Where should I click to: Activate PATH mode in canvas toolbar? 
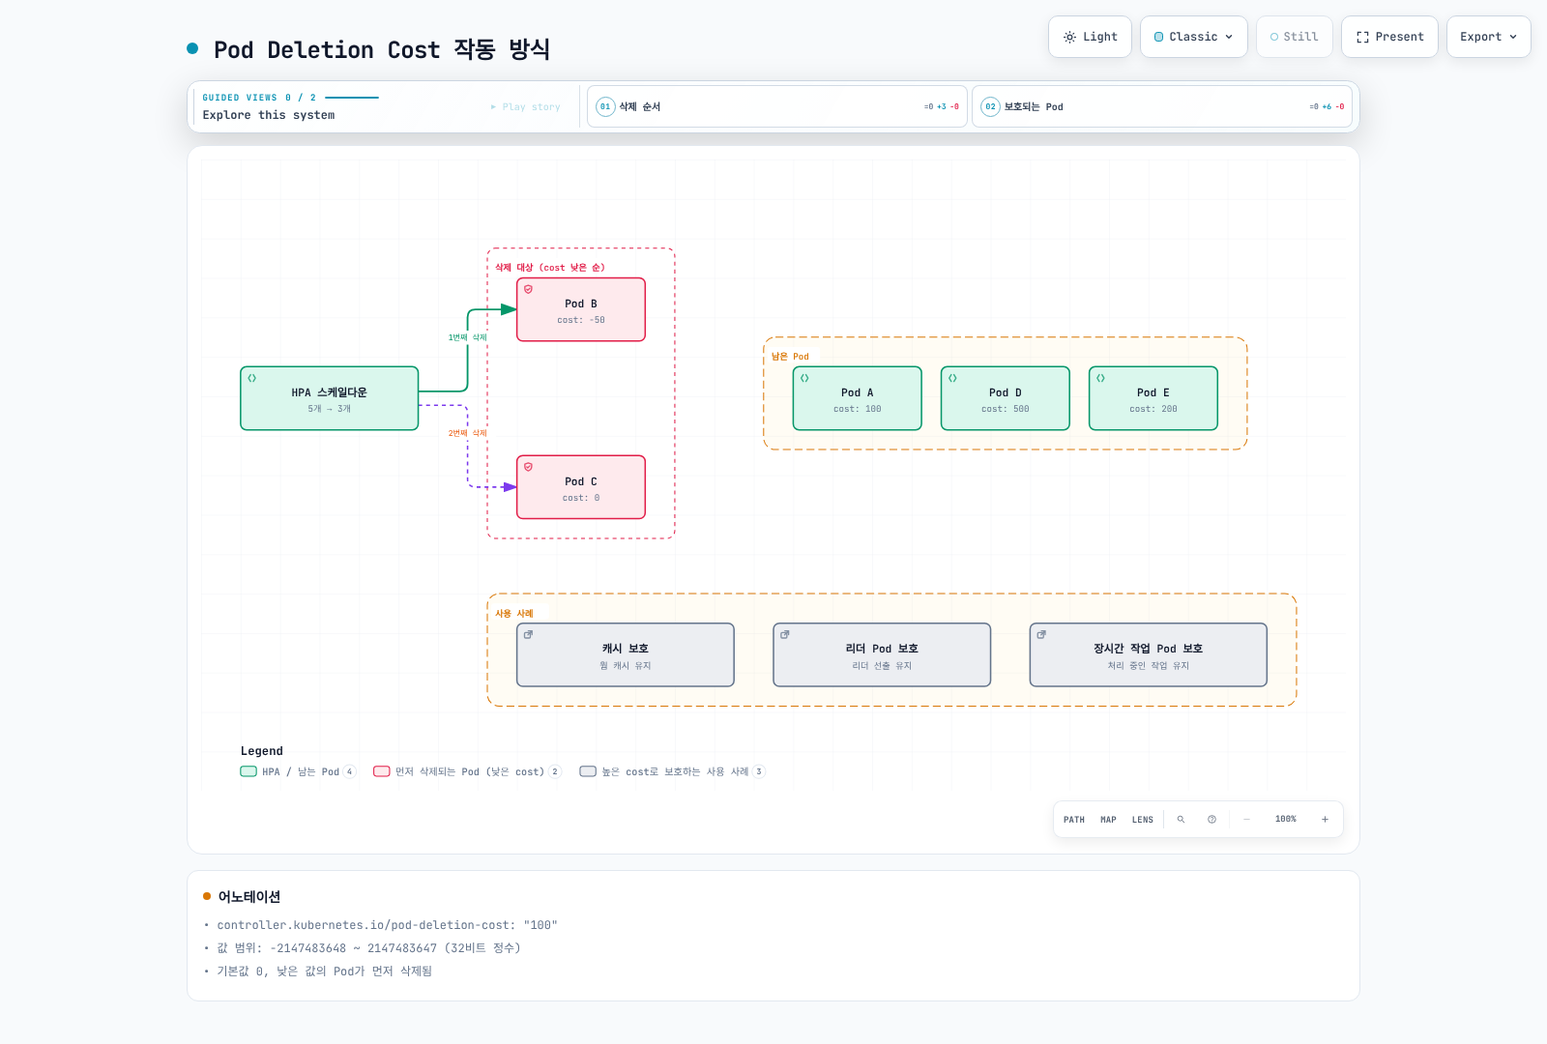tap(1074, 820)
